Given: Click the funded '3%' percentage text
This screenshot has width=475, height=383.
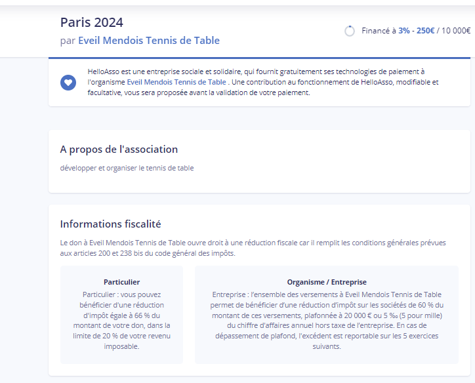Looking at the screenshot, I should [403, 31].
